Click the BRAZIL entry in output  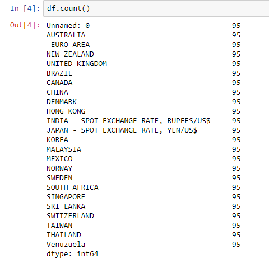59,73
